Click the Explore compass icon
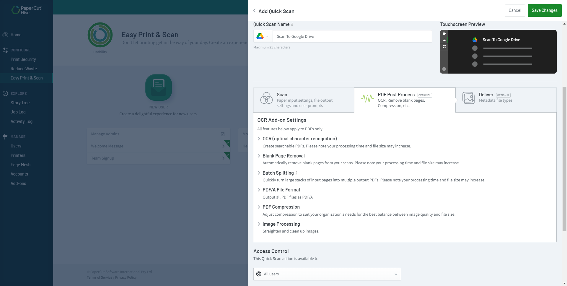 pyautogui.click(x=5, y=93)
